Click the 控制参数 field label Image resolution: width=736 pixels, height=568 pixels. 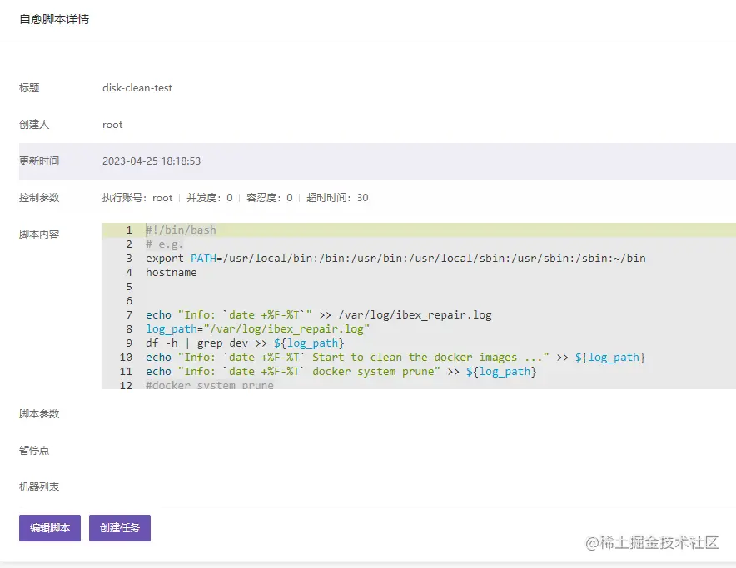39,197
